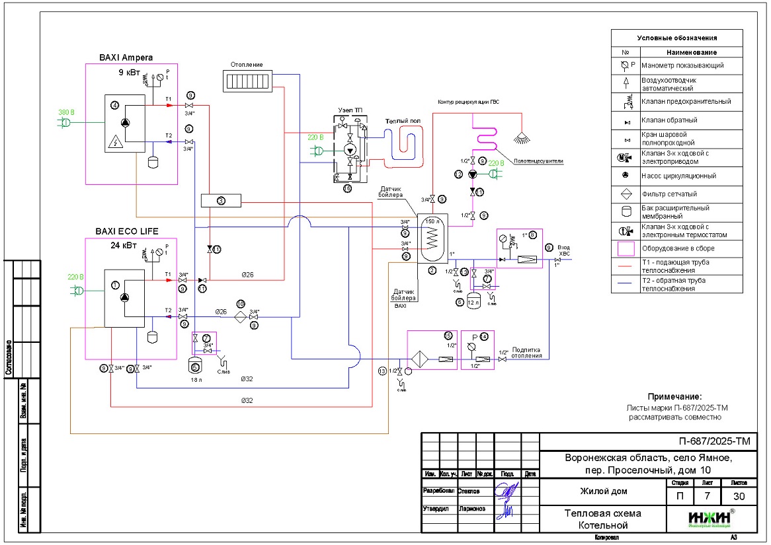Click the pink Оборудование в сборе swatch
This screenshot has height=545, width=771.
click(x=624, y=249)
